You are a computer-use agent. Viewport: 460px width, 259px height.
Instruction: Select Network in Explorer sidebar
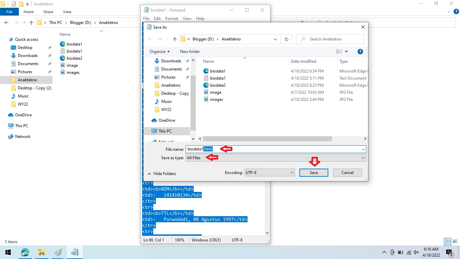click(x=19, y=137)
